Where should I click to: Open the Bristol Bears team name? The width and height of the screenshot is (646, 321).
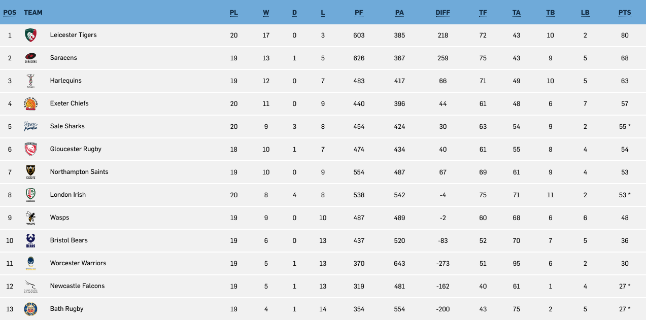click(x=69, y=240)
